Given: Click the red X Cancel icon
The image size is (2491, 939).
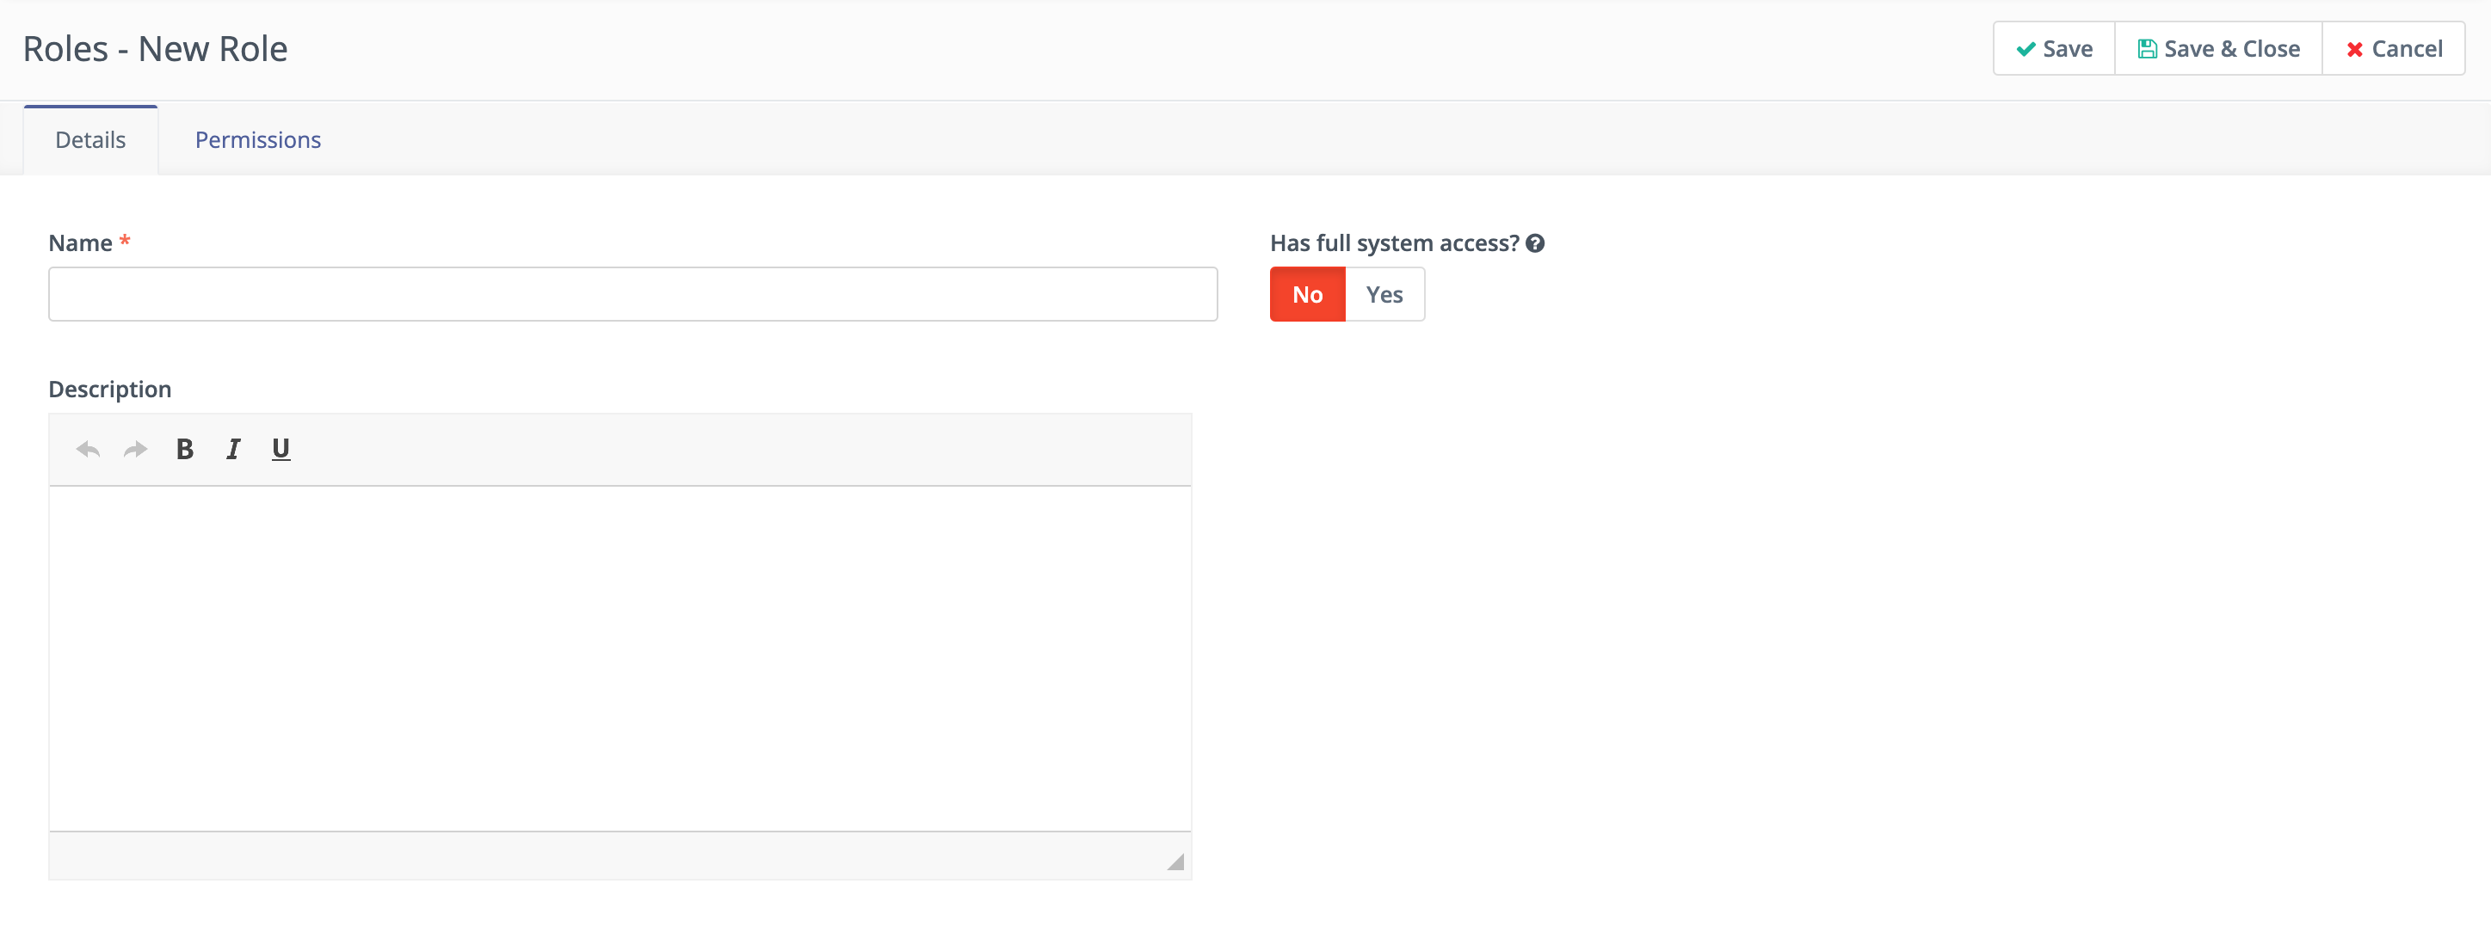Looking at the screenshot, I should tap(2355, 49).
